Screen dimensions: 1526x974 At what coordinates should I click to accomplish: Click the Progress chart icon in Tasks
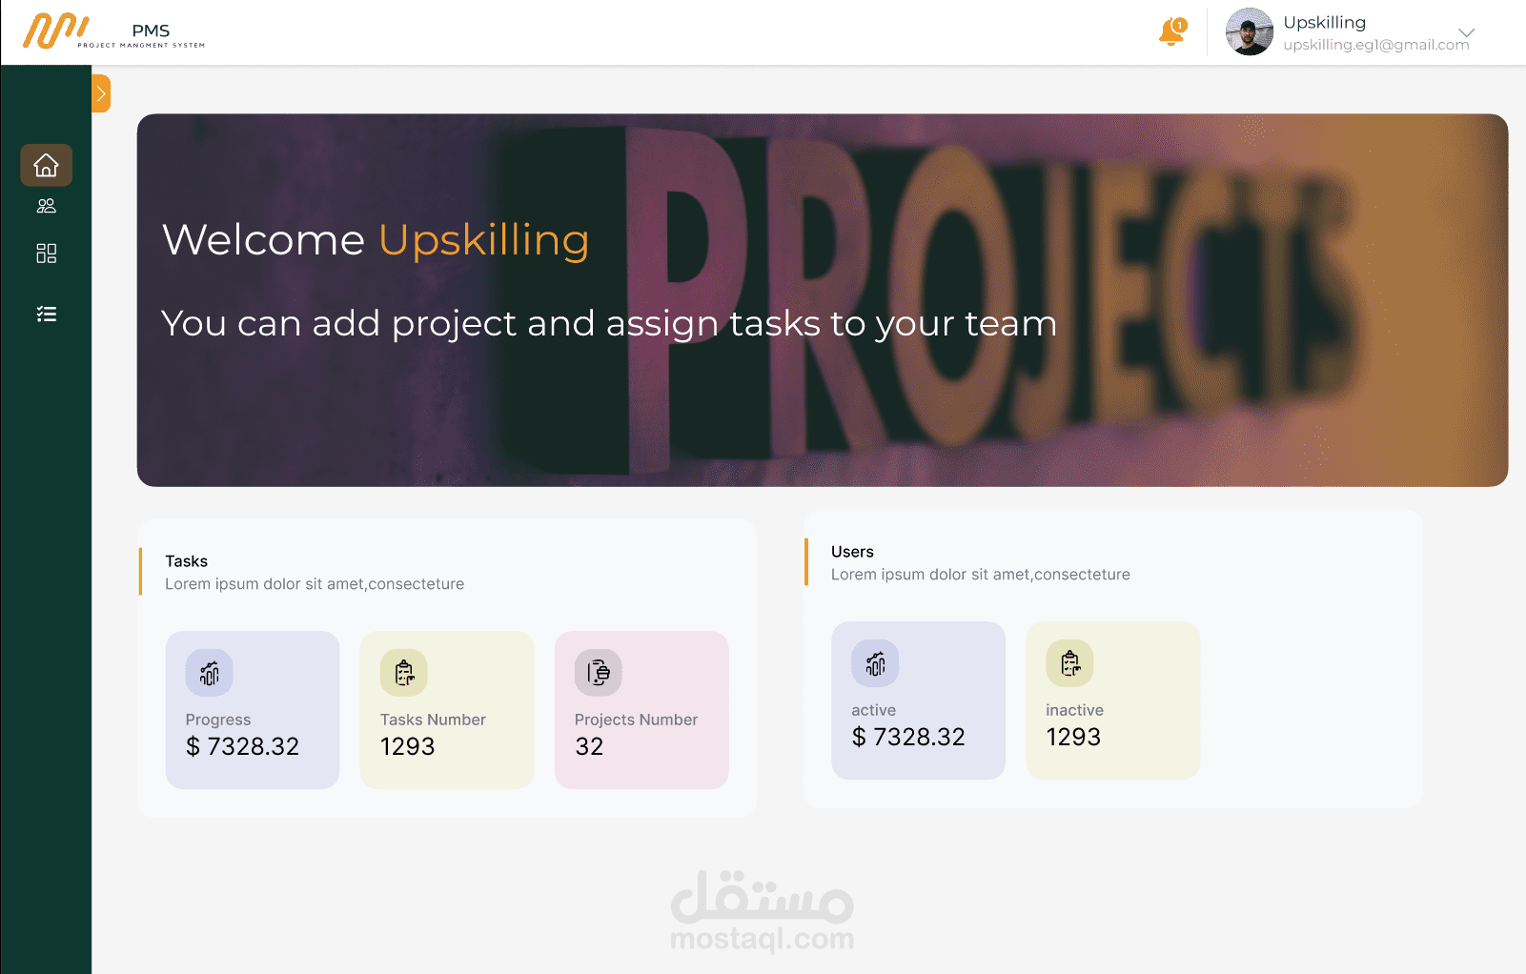tap(210, 673)
